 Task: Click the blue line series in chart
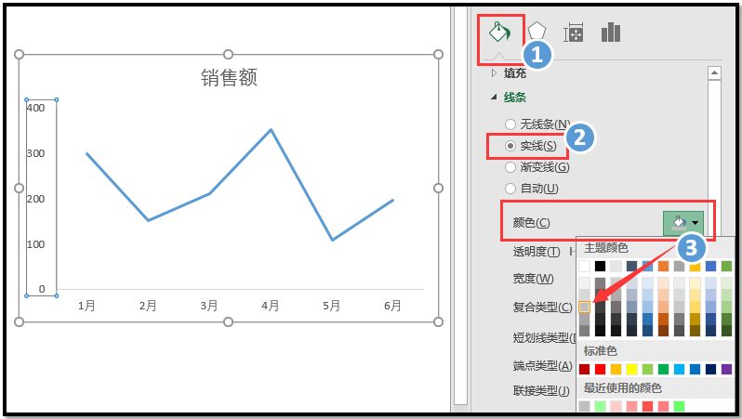[241, 162]
